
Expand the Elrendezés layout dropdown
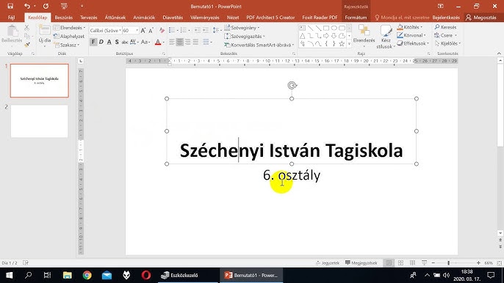pos(70,28)
